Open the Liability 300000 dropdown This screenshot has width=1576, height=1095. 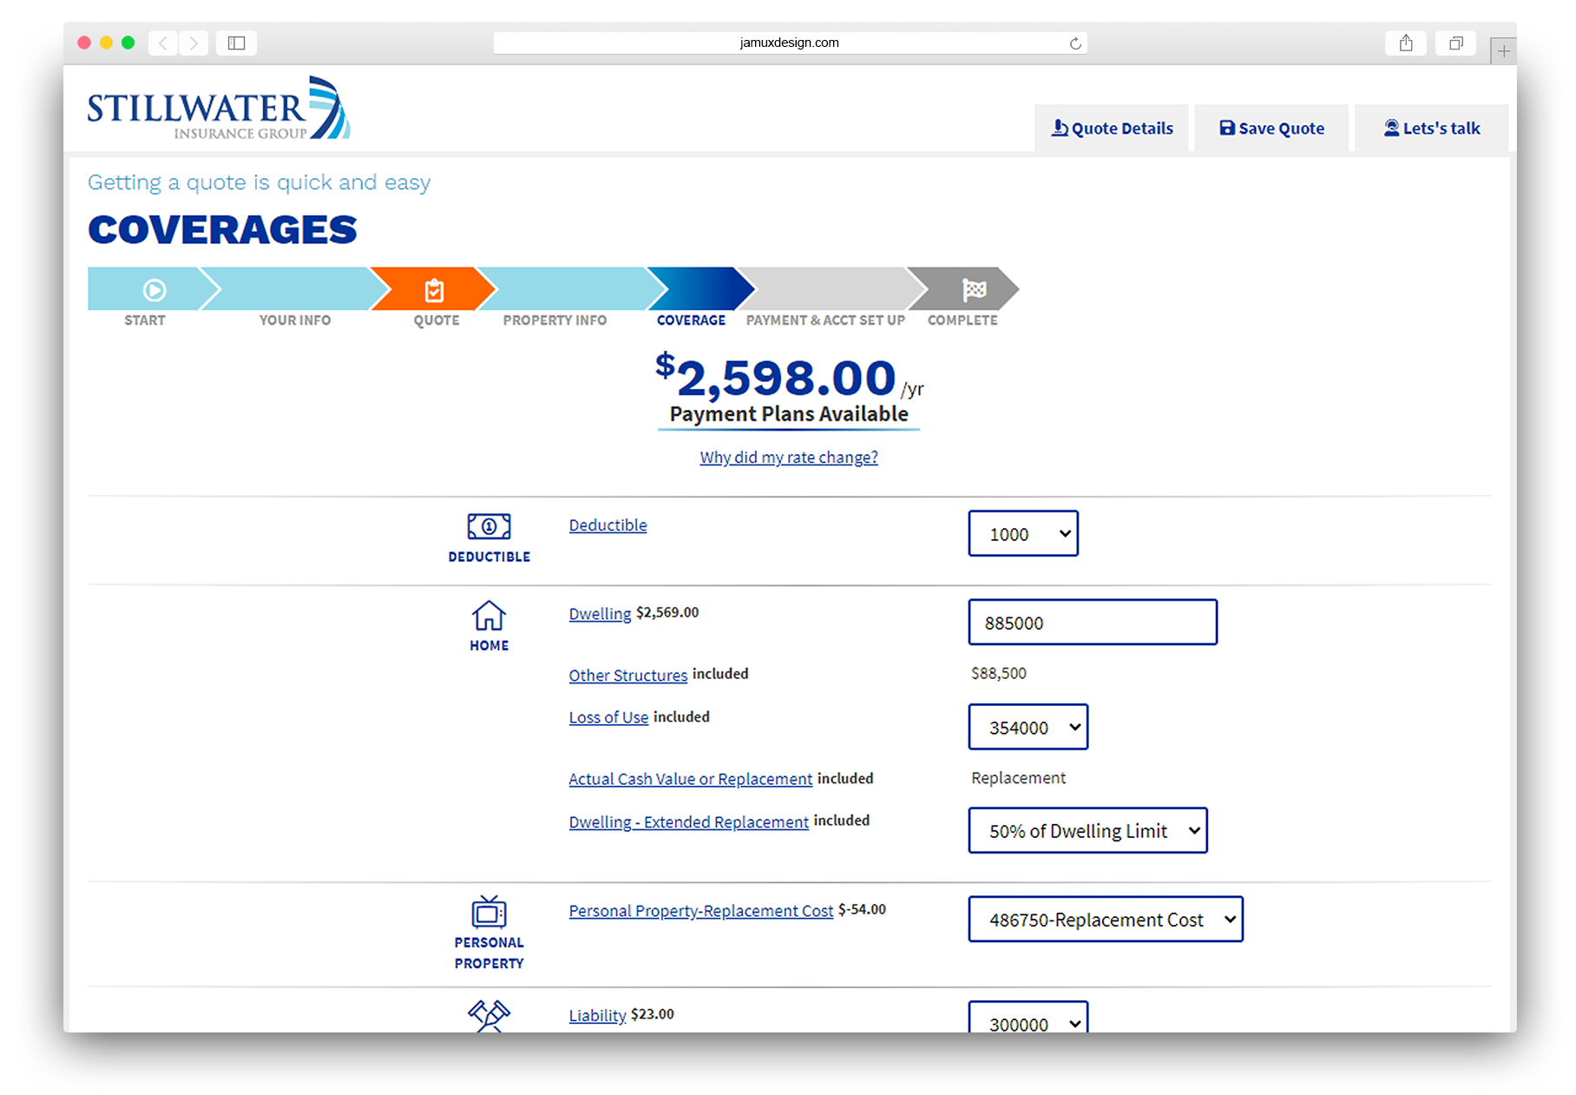point(1028,1017)
